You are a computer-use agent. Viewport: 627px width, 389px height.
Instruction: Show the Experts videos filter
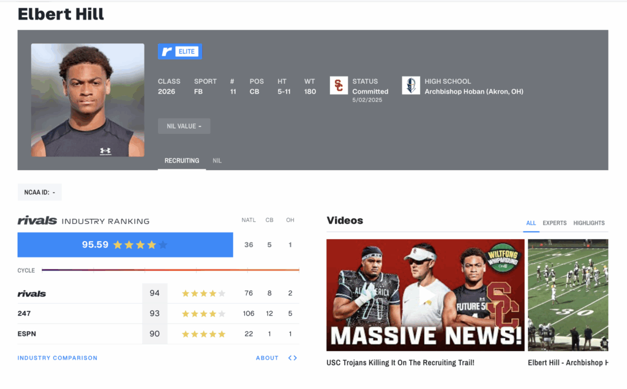[x=554, y=223]
